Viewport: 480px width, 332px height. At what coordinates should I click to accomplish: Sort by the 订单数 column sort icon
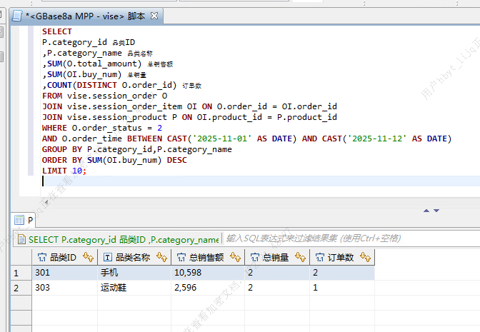(365, 257)
